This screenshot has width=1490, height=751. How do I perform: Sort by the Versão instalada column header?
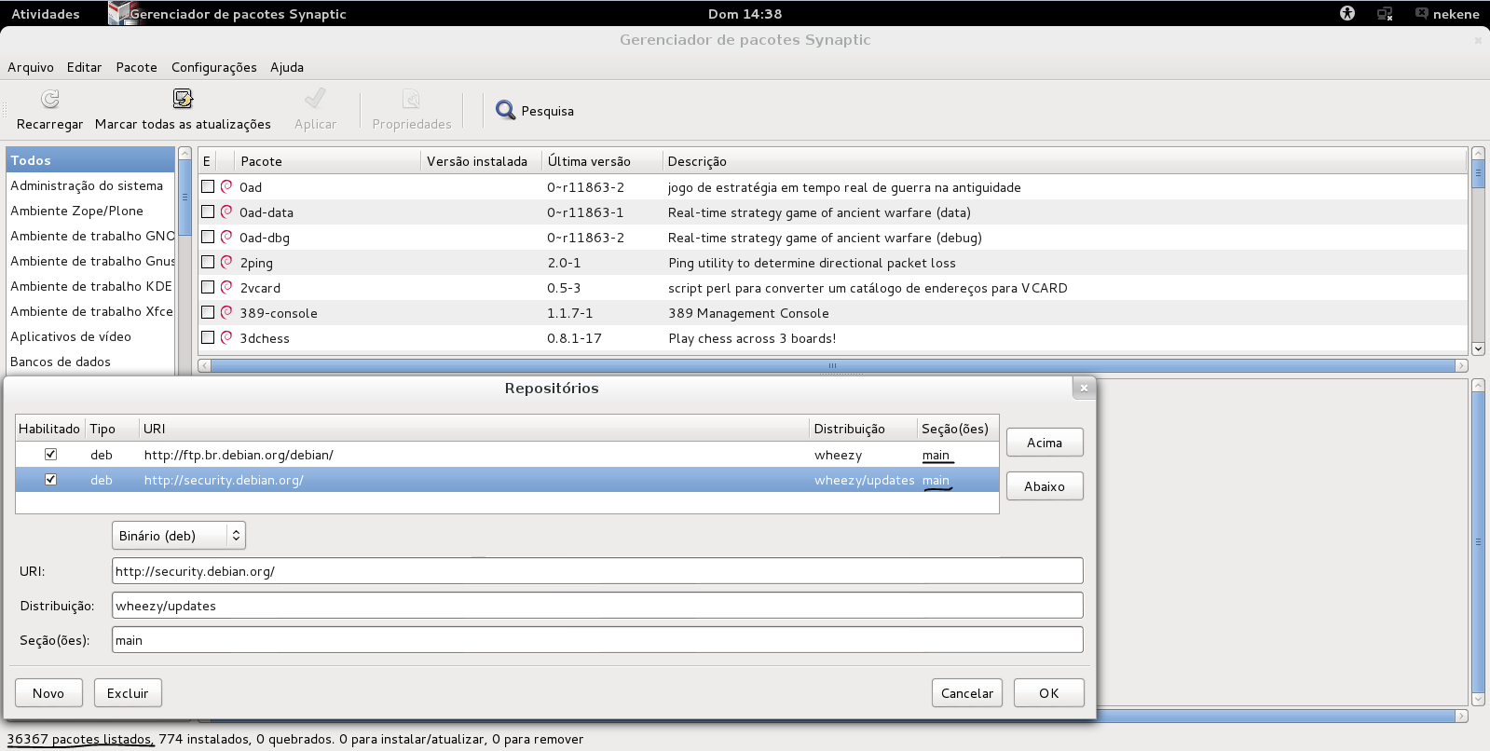(x=481, y=161)
